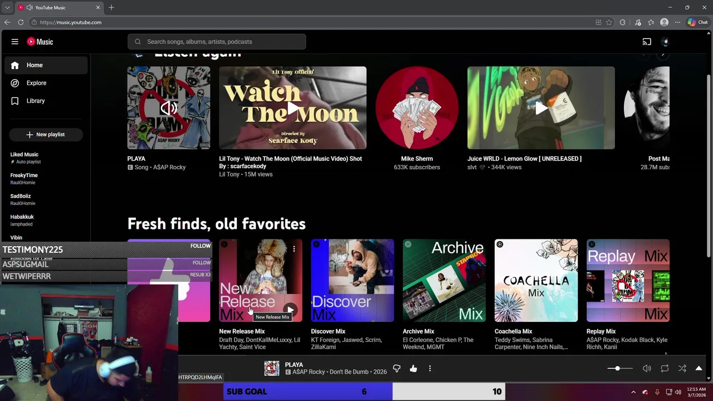This screenshot has height=401, width=713.
Task: Focus the Search songs, albums, artists field
Action: (x=217, y=42)
